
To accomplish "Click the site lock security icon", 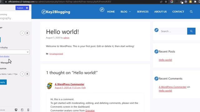I will pyautogui.click(x=6, y=2).
